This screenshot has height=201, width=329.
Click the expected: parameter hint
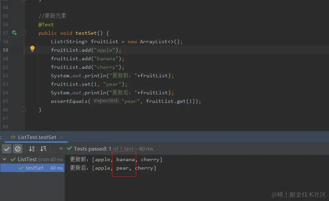click(106, 101)
